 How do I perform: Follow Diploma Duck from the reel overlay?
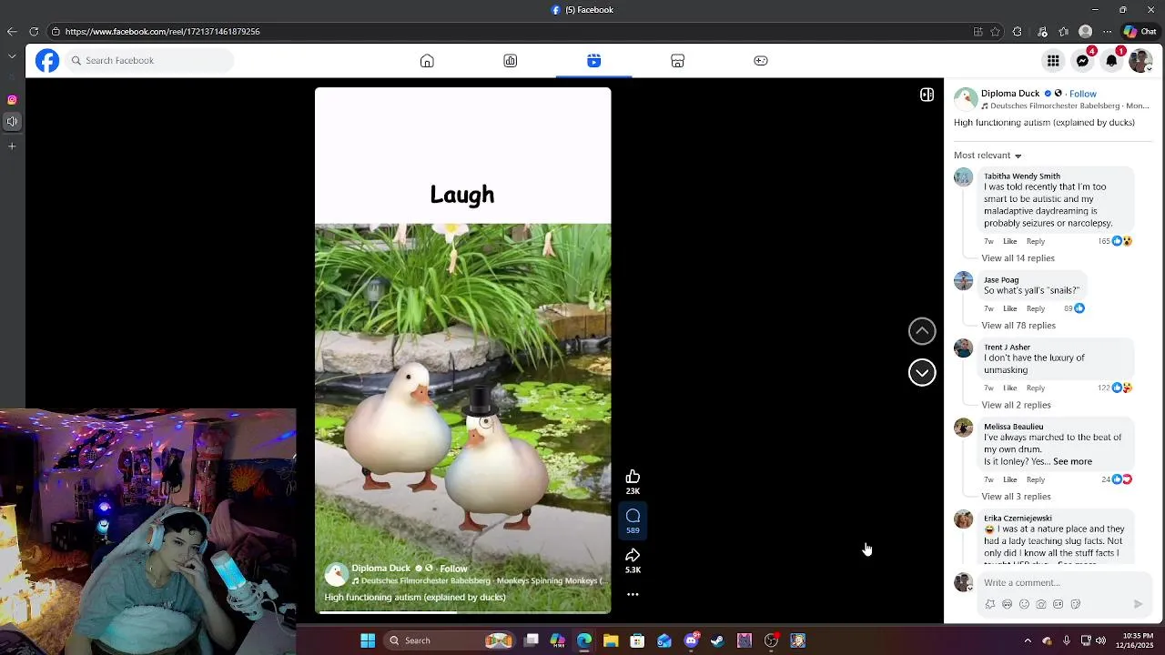tap(453, 569)
